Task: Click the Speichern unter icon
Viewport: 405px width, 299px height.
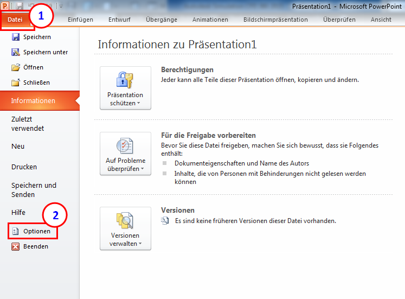Action: 16,52
